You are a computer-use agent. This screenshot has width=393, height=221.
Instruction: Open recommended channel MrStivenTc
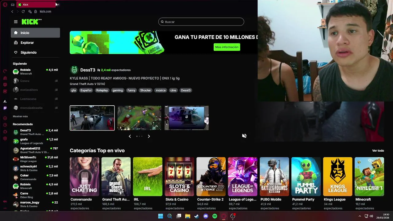pos(35,159)
